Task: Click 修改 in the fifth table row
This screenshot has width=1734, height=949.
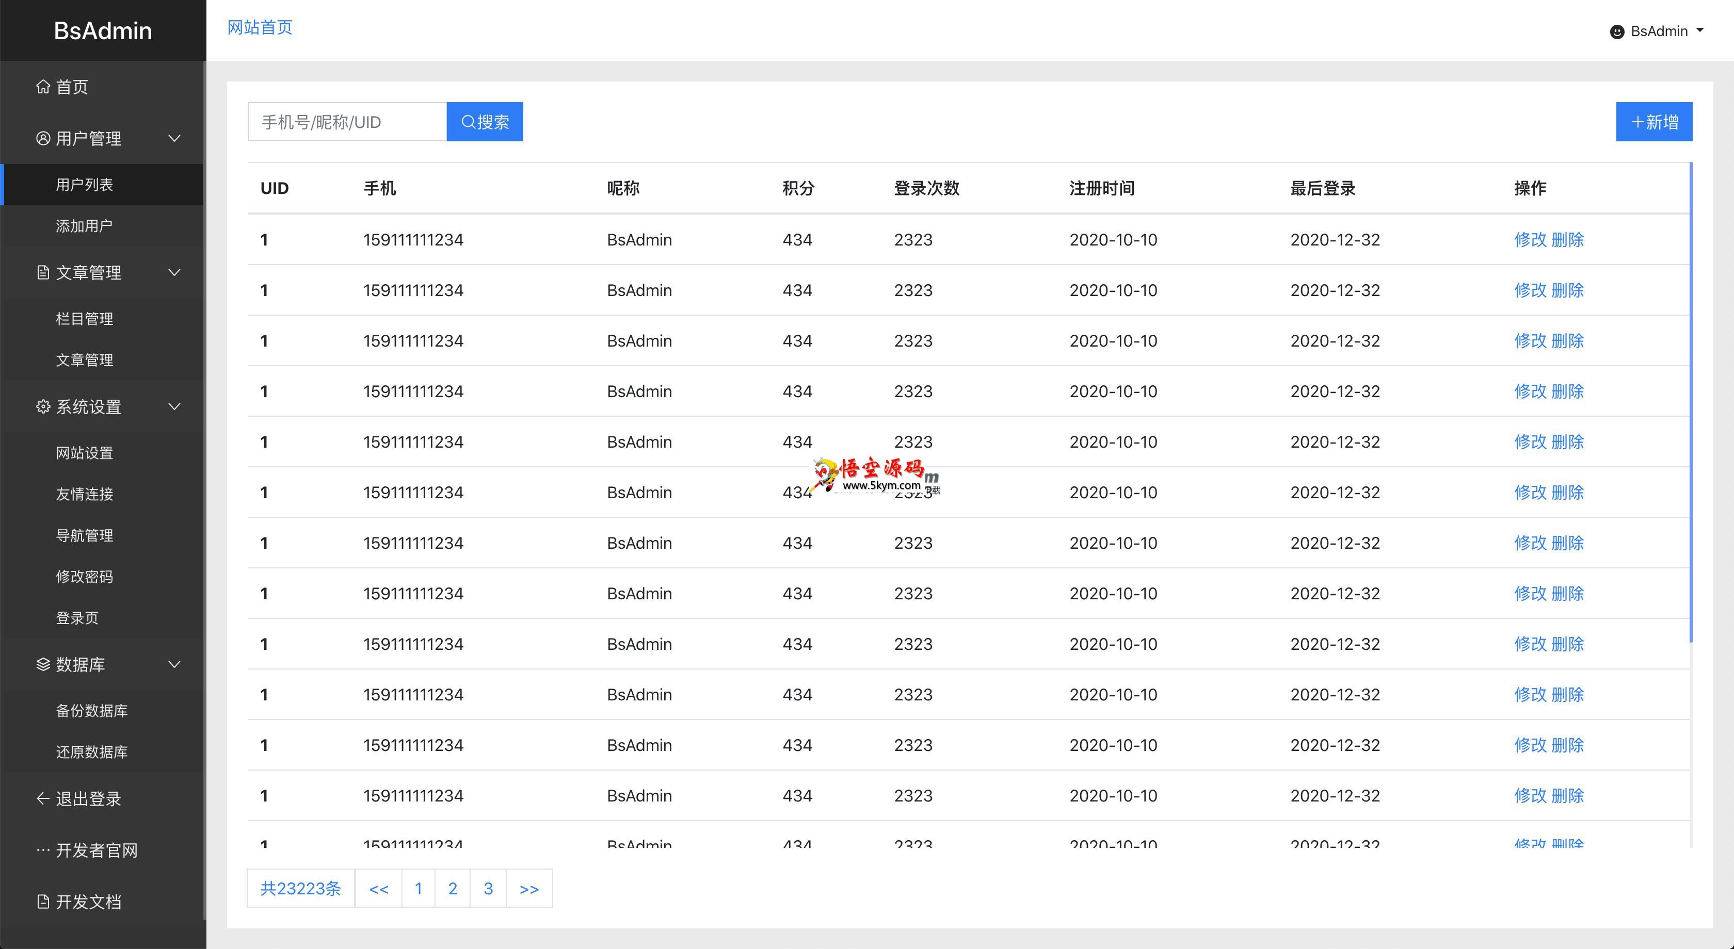Action: pos(1530,442)
